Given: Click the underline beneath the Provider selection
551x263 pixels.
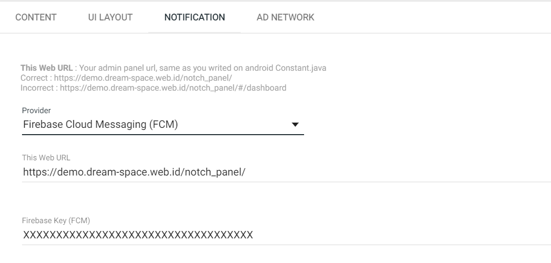Looking at the screenshot, I should 163,135.
